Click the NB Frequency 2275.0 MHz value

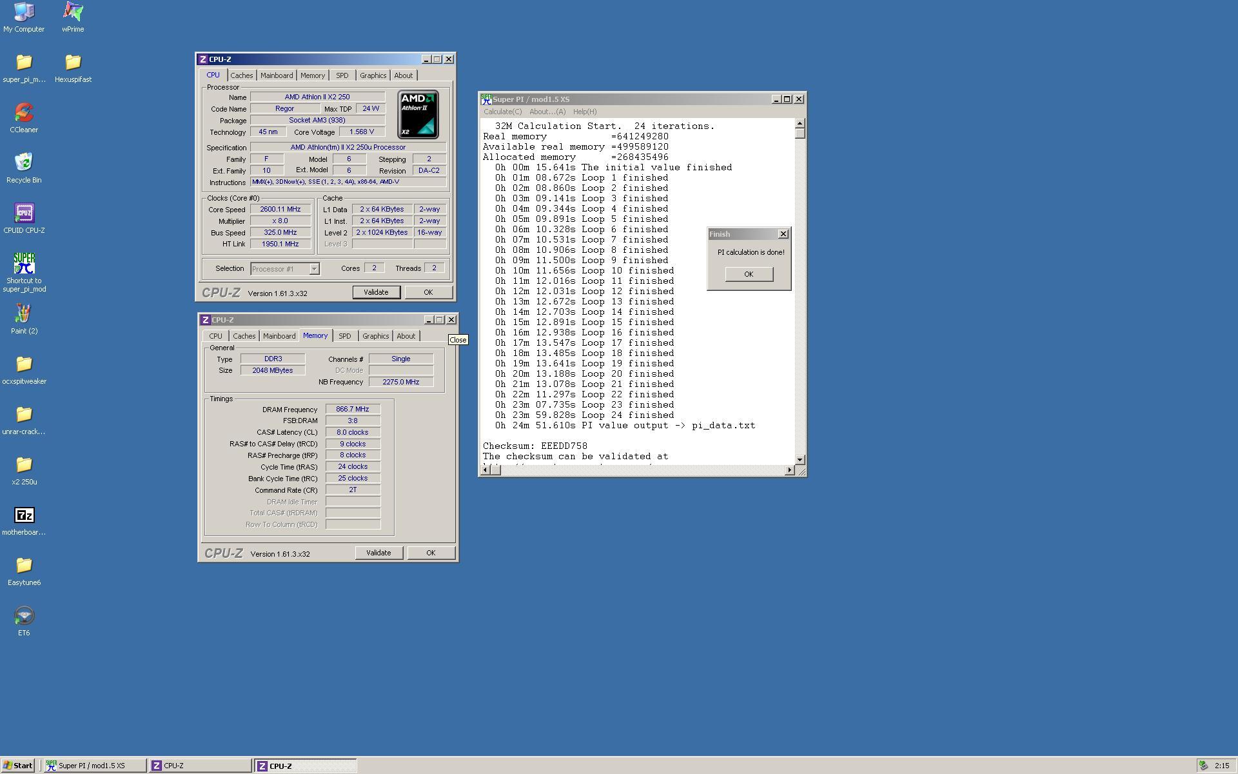[x=401, y=382]
